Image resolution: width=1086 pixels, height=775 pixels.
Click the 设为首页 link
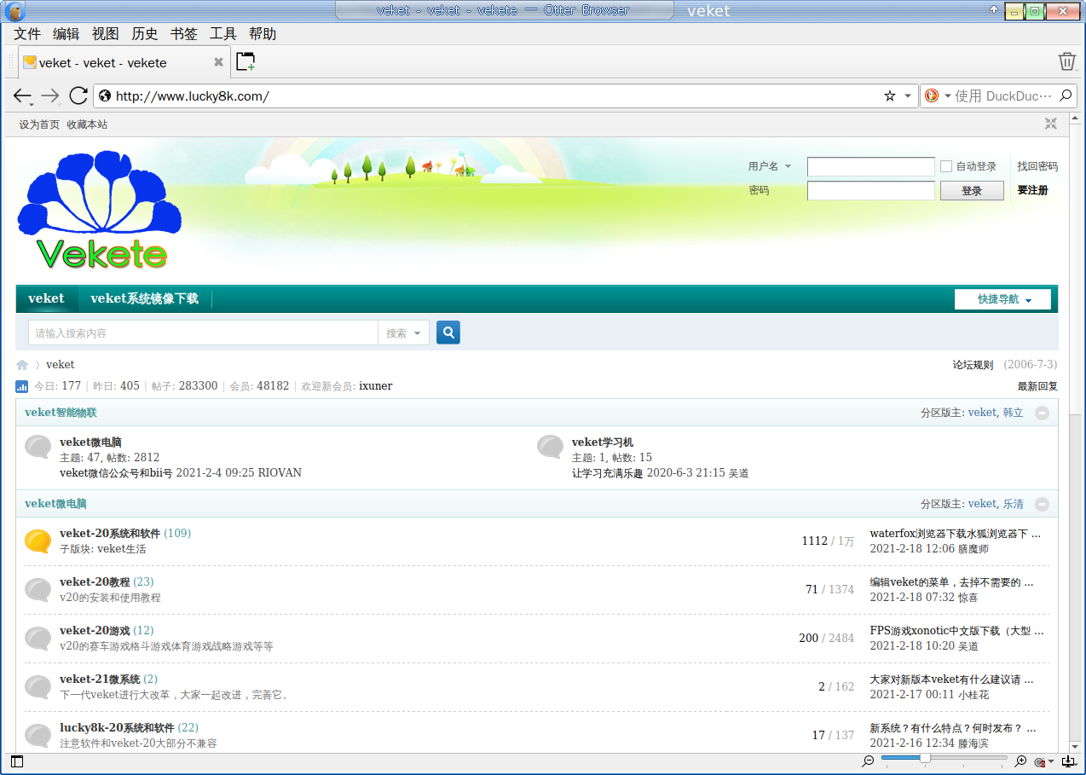pyautogui.click(x=39, y=124)
